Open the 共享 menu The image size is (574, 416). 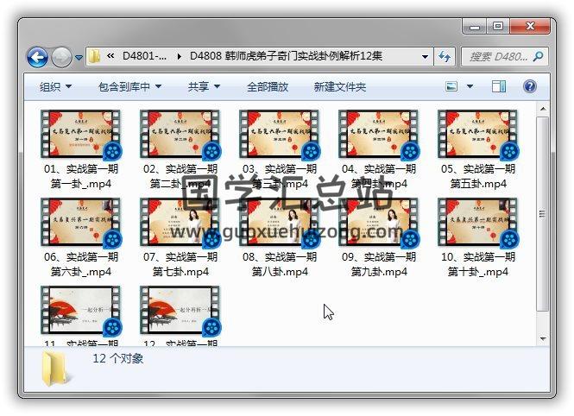204,86
